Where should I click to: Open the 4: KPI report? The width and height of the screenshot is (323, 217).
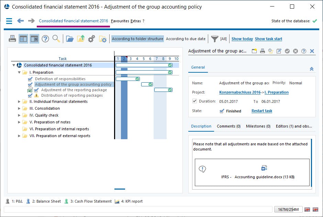point(129,201)
